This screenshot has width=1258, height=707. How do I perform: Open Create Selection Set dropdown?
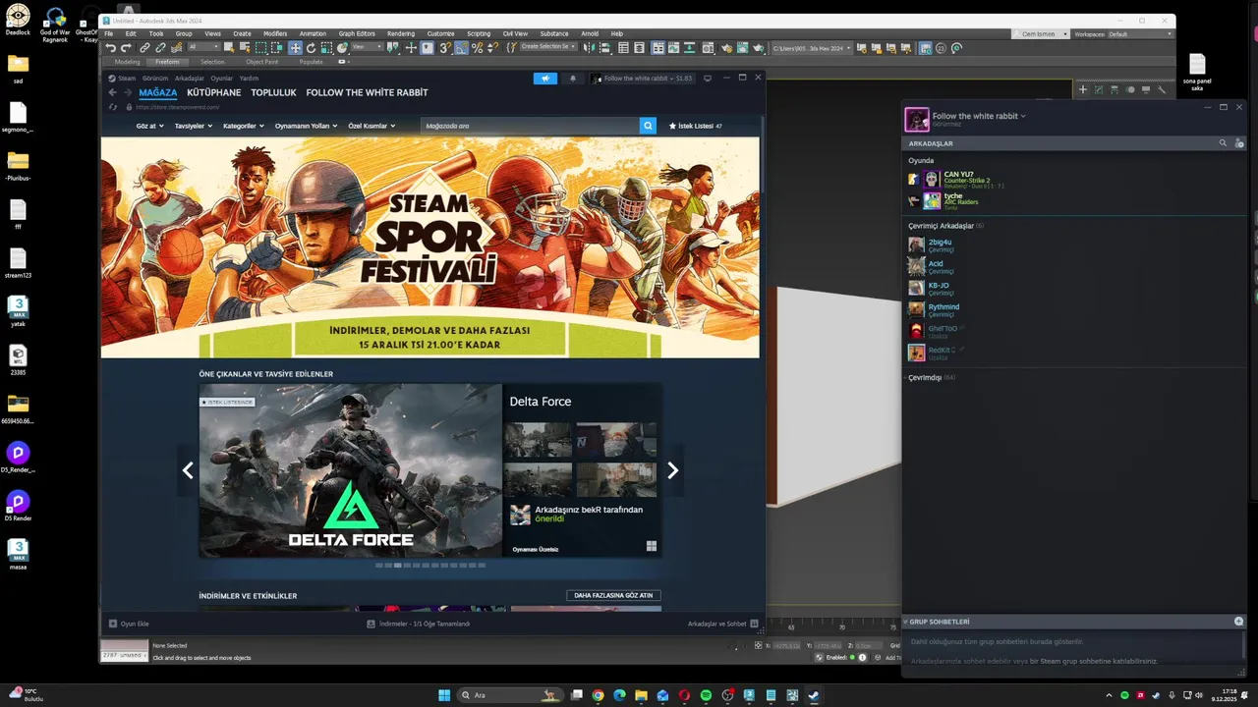[548, 47]
